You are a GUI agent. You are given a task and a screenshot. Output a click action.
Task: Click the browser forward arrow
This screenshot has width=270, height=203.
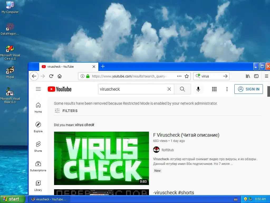pos(43,76)
